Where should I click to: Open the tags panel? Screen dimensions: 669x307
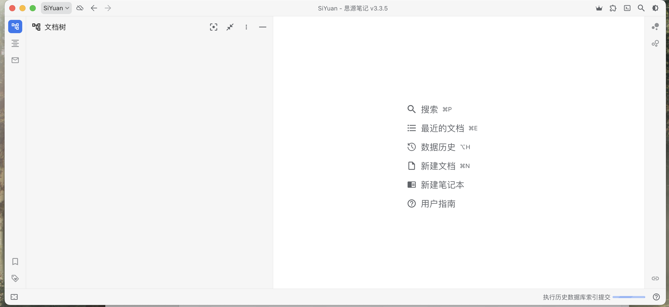[x=15, y=278]
